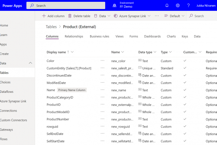Open more options for Name row
This screenshot has width=217, height=145.
[103, 90]
